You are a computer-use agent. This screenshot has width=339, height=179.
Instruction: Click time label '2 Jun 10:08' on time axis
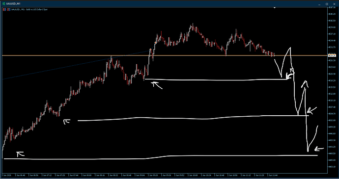193,176
